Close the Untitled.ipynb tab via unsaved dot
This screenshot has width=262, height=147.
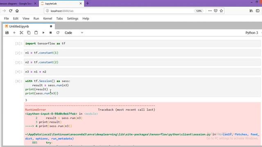[x=51, y=26]
